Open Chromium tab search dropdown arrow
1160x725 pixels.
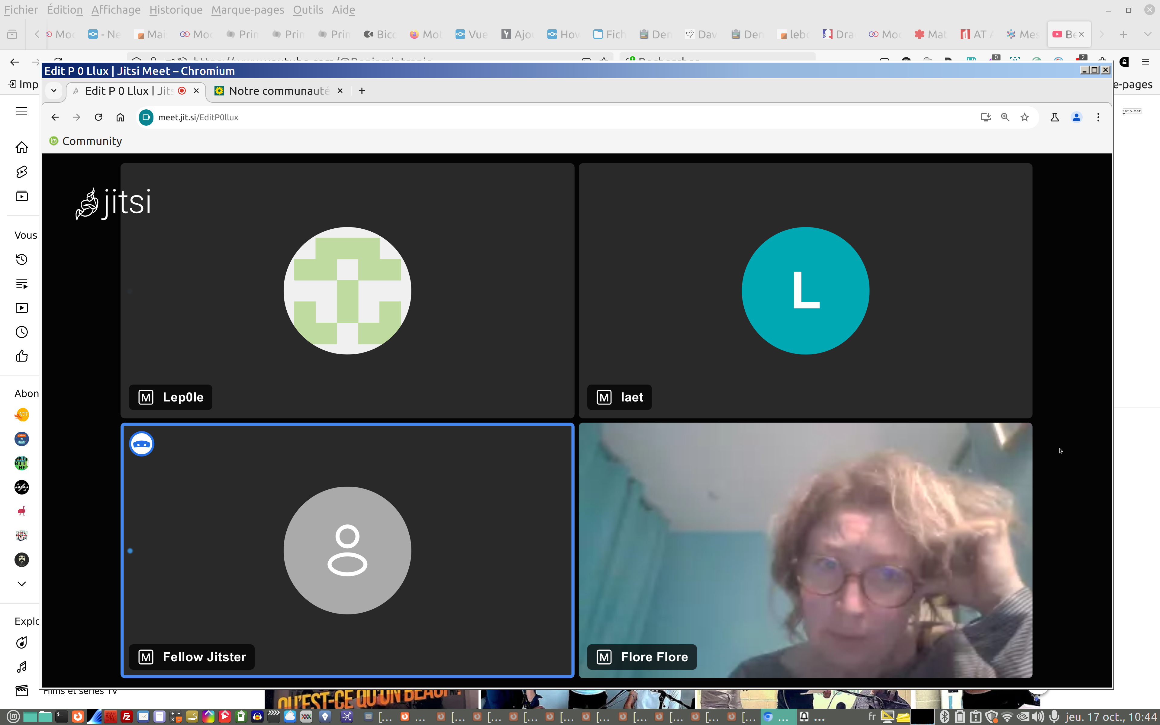54,91
